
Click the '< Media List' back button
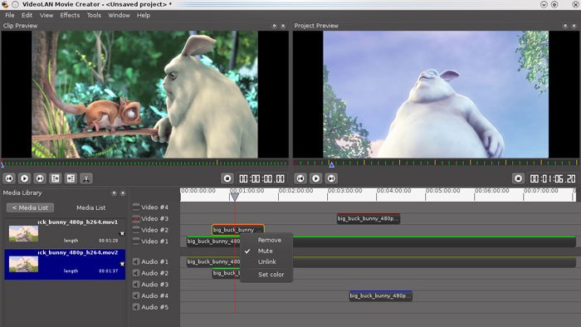[30, 207]
